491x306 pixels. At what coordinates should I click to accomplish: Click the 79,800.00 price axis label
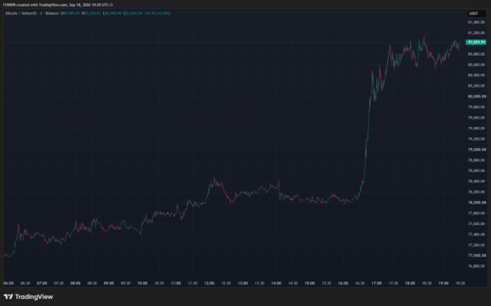(477, 107)
